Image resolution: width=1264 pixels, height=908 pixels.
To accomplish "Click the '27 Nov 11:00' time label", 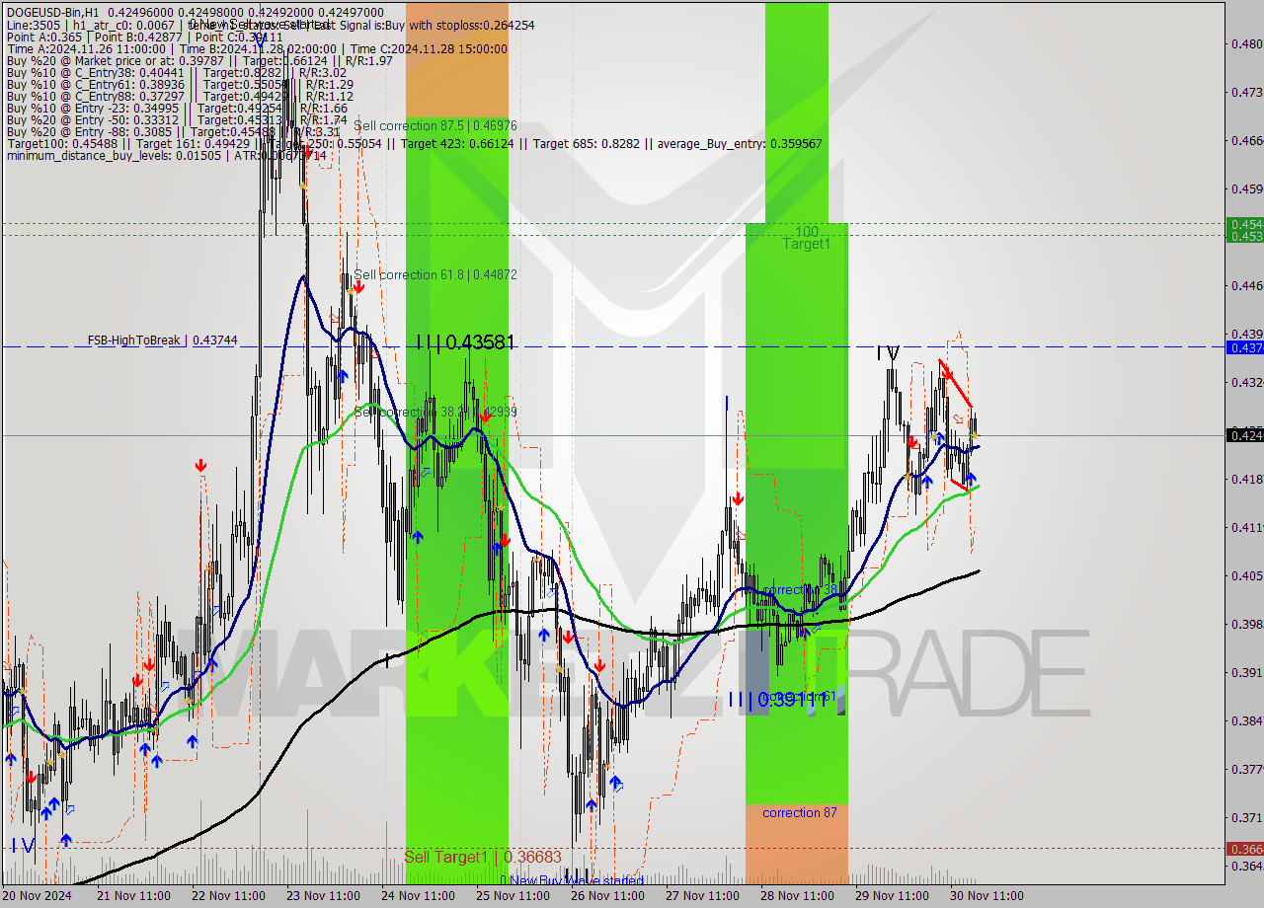I will (701, 896).
